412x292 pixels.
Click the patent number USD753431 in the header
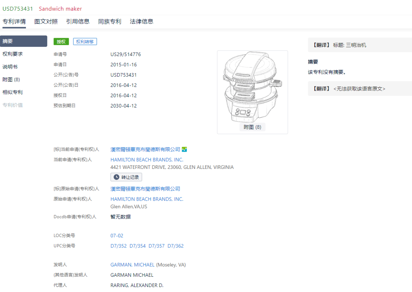click(x=18, y=9)
